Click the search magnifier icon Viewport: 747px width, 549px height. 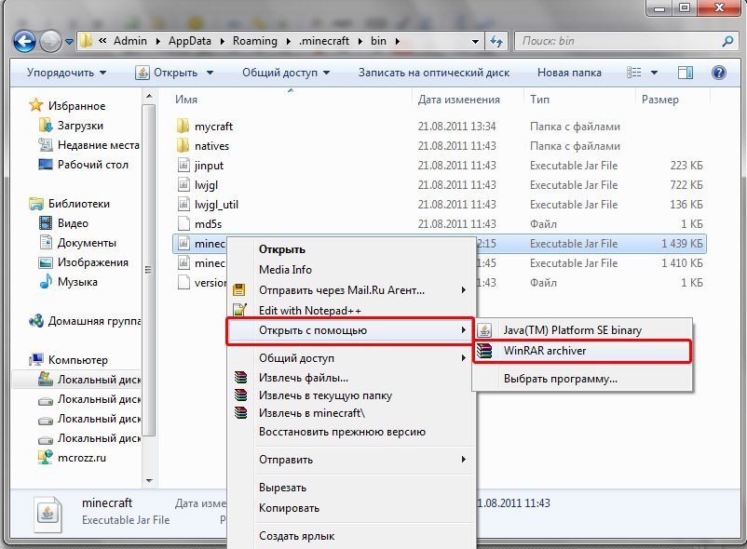click(x=727, y=41)
